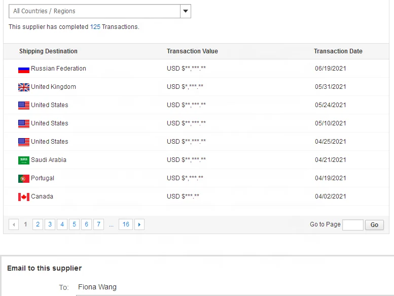
Task: Click United States text in 05/24/2021 row
Action: (50, 105)
